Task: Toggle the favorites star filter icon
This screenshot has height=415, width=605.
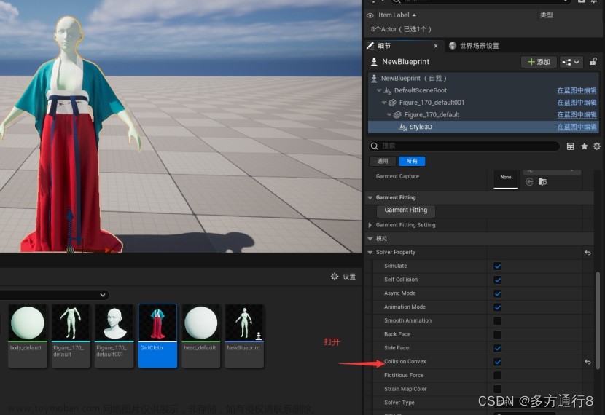Action: [x=584, y=146]
